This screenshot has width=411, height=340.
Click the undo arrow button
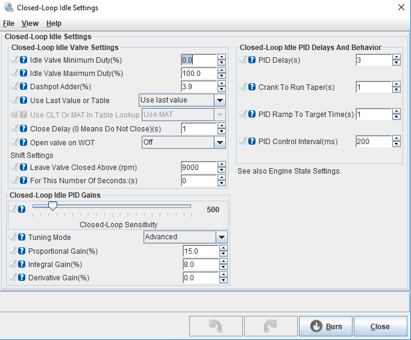[x=216, y=326]
